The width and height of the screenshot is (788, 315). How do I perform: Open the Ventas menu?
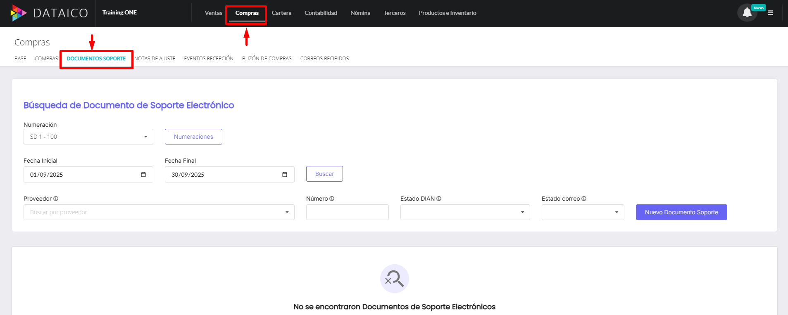pyautogui.click(x=213, y=13)
